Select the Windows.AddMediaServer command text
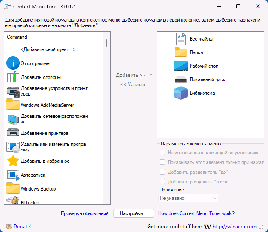The image size is (268, 232). coord(47,105)
